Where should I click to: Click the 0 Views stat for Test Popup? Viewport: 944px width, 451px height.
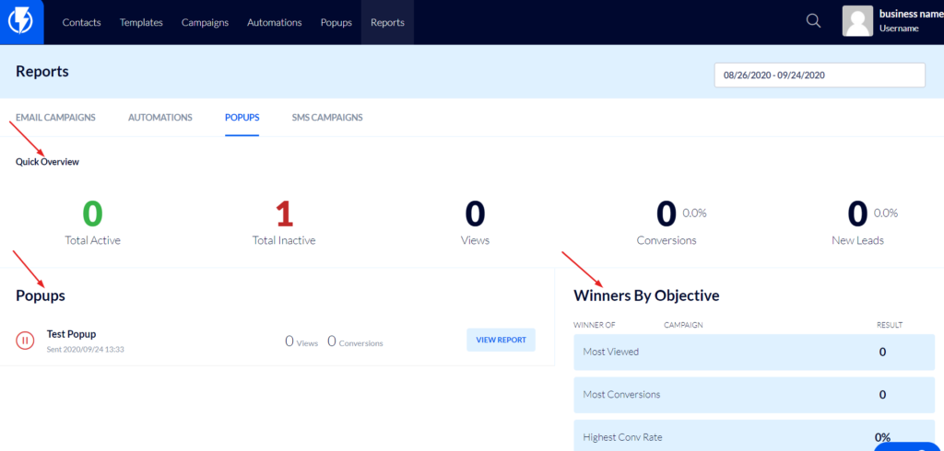pyautogui.click(x=301, y=341)
